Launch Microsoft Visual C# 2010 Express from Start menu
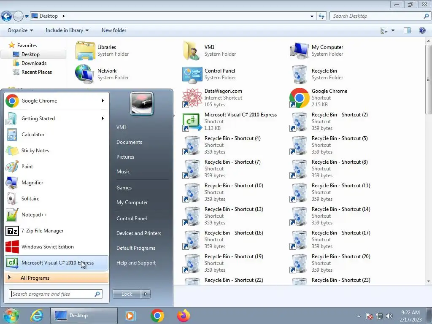The width and height of the screenshot is (432, 324). tap(57, 262)
